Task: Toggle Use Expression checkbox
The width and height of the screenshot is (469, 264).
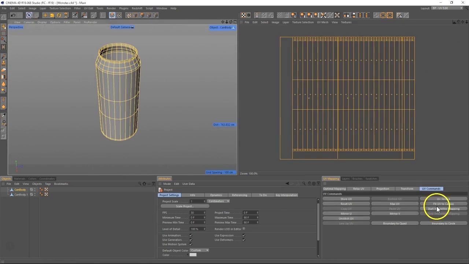Action: (x=244, y=235)
